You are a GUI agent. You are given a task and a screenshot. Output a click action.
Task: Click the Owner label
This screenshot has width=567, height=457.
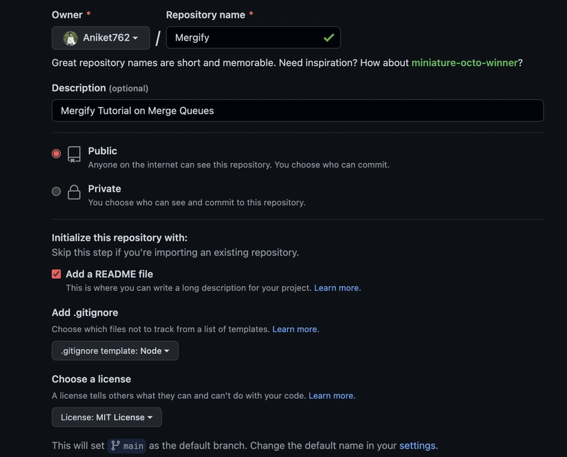tap(67, 15)
